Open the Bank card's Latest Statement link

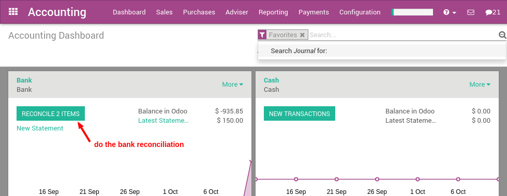coord(163,121)
